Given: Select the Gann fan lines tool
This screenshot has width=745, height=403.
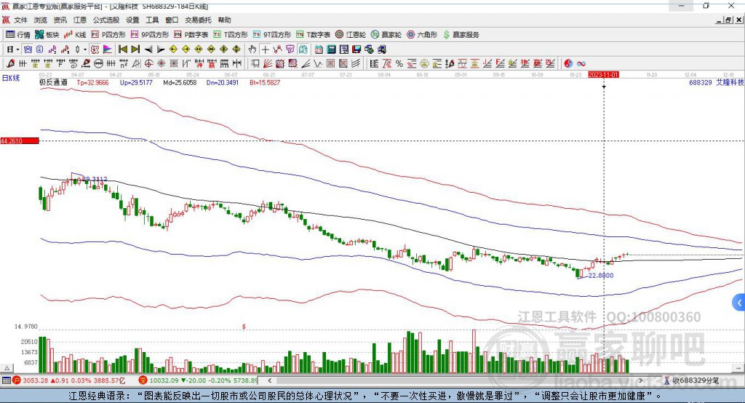Looking at the screenshot, I should coord(268,64).
